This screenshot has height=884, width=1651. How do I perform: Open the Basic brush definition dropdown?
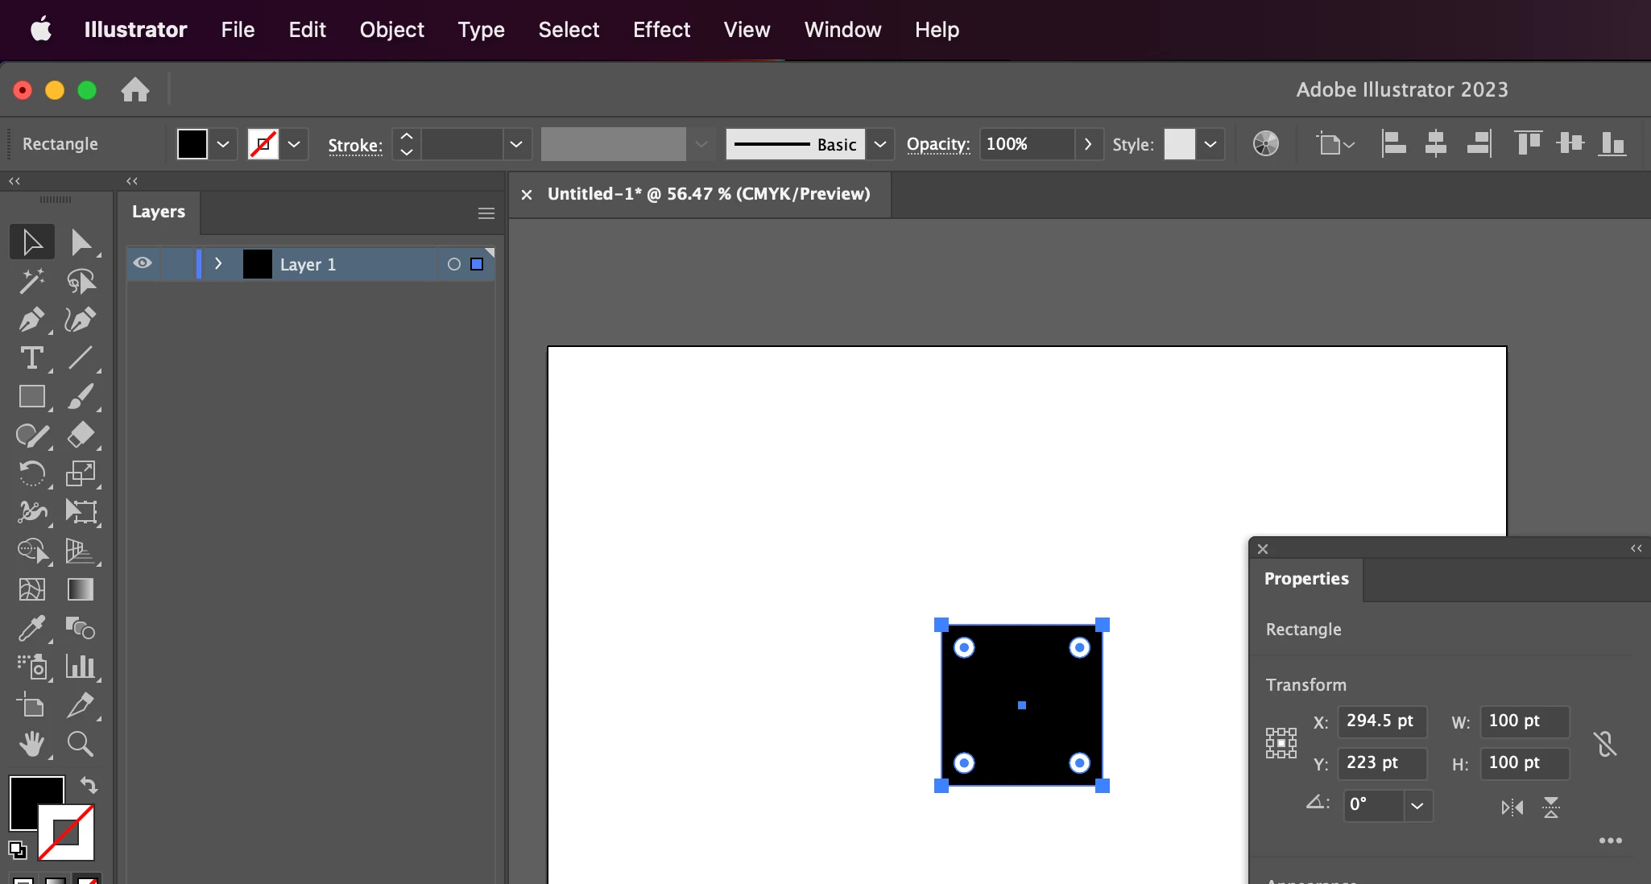[880, 144]
